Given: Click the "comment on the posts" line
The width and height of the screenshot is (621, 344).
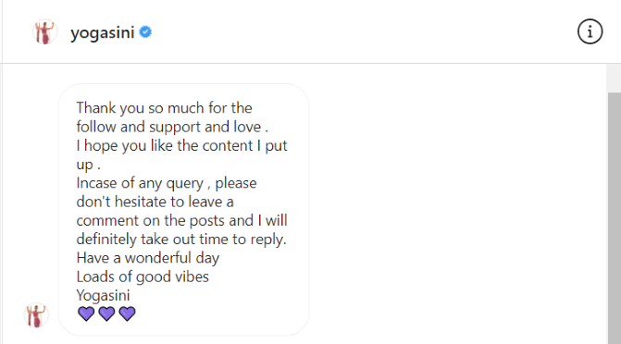Looking at the screenshot, I should pos(181,220).
